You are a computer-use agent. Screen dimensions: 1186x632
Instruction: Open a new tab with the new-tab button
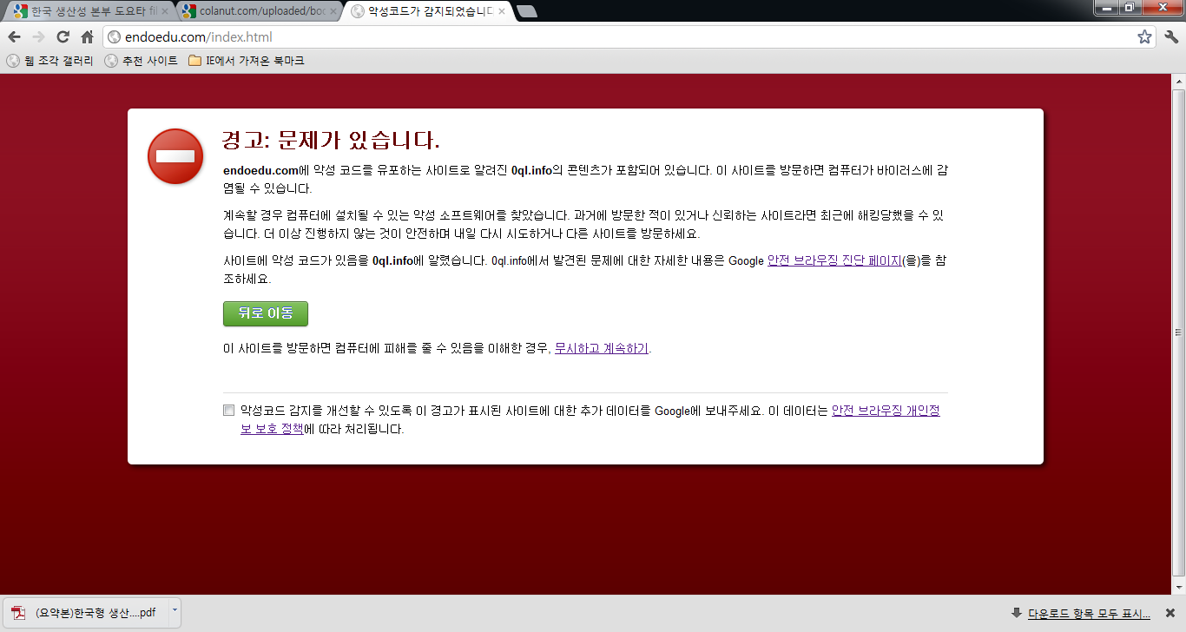526,11
